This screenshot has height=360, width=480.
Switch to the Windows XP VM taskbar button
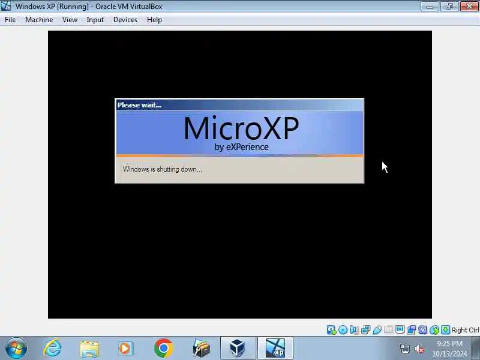coord(275,348)
